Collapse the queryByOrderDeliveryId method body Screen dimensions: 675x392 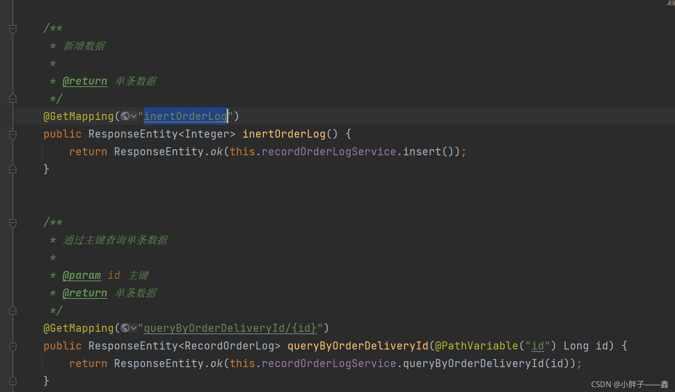13,347
